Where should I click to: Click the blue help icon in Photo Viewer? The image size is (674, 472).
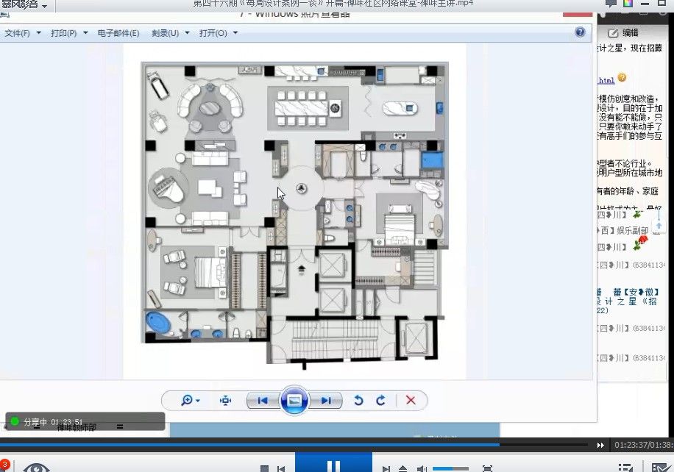coord(580,32)
